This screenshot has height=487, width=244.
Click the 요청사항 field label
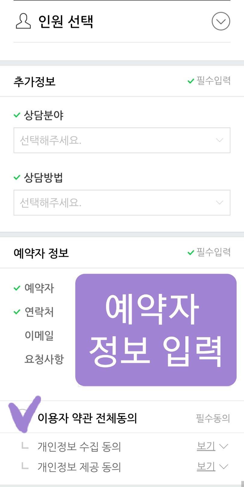pos(44,359)
